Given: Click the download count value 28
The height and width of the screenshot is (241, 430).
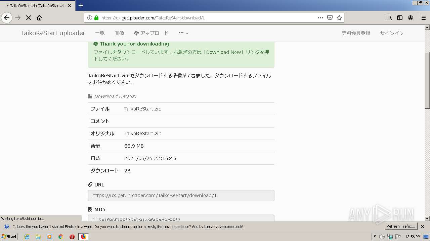Looking at the screenshot, I should [x=127, y=171].
